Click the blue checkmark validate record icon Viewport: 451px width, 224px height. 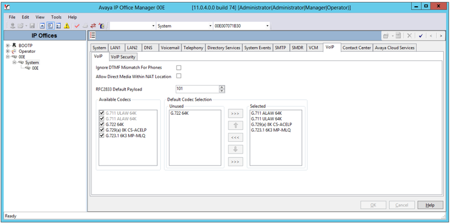[x=421, y=35]
